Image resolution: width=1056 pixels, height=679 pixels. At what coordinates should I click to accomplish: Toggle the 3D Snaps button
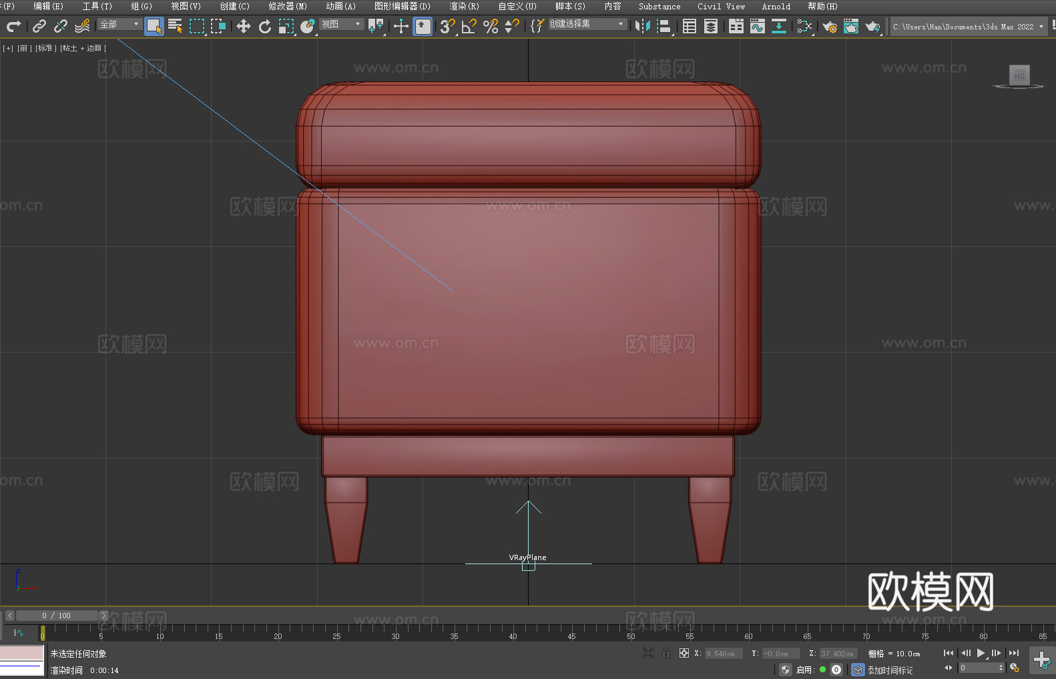pos(448,26)
